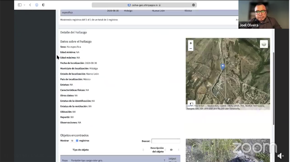Select the csilva-geo.shinyapps.io address bar
The height and width of the screenshot is (162, 290).
(x=144, y=5)
